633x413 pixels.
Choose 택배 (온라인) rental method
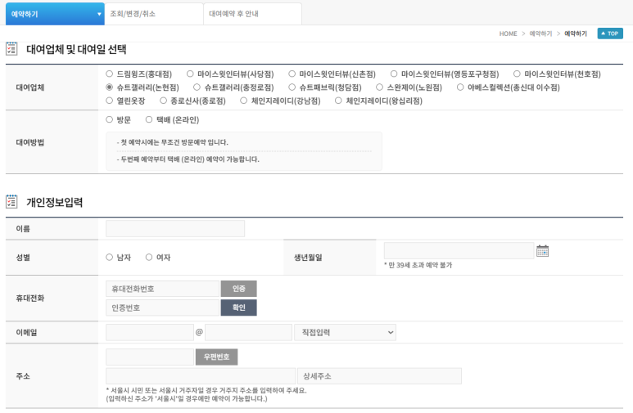[x=149, y=119]
